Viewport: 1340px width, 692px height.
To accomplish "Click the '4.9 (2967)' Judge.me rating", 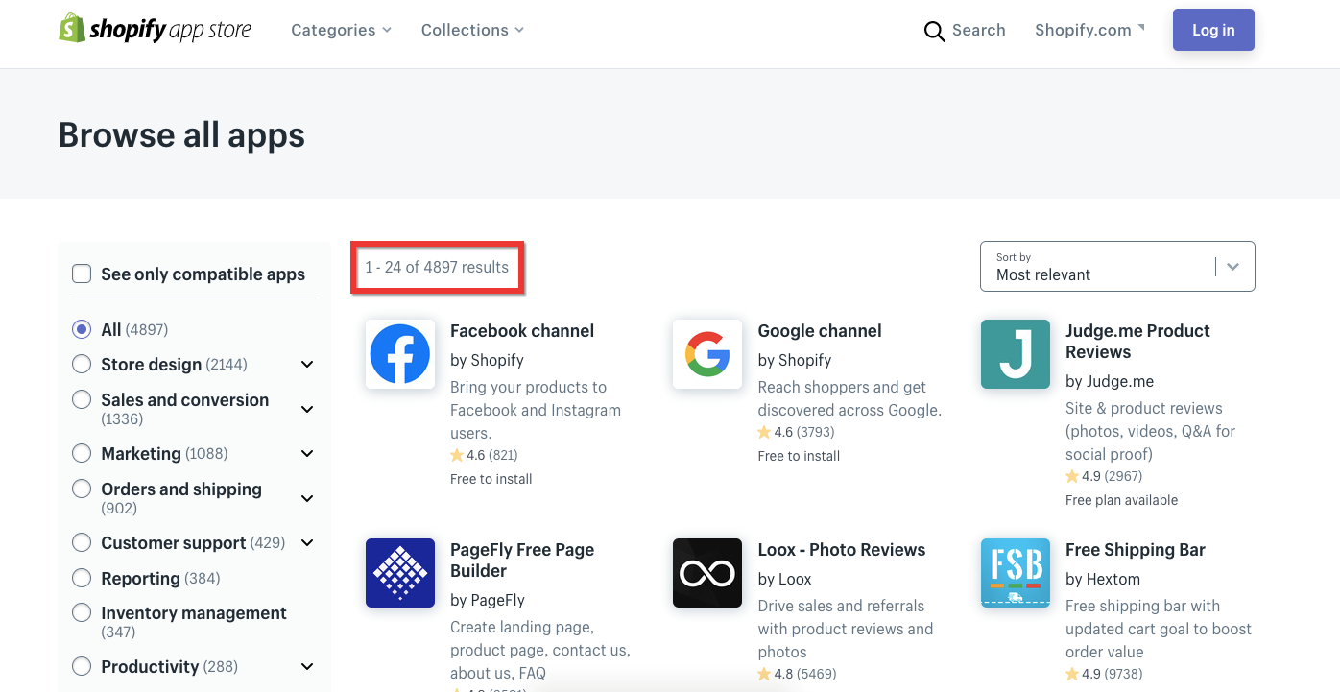I will [x=1104, y=476].
